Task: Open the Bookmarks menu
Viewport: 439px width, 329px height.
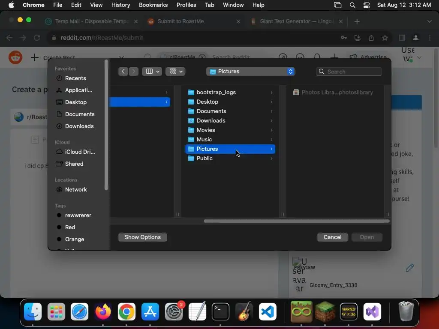Action: click(x=153, y=5)
